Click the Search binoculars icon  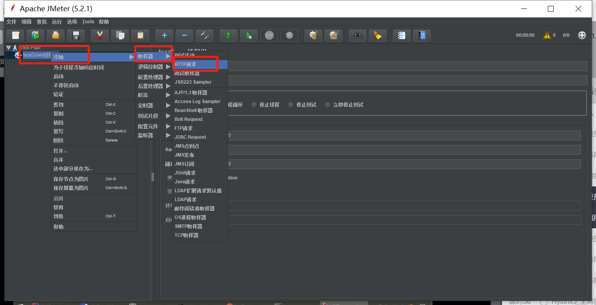click(358, 35)
